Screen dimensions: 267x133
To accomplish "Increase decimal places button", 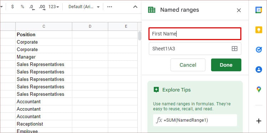I will click(42, 7).
